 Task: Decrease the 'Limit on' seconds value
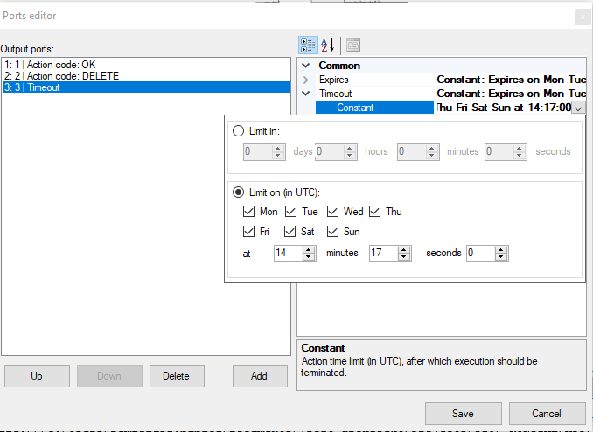[x=500, y=257]
